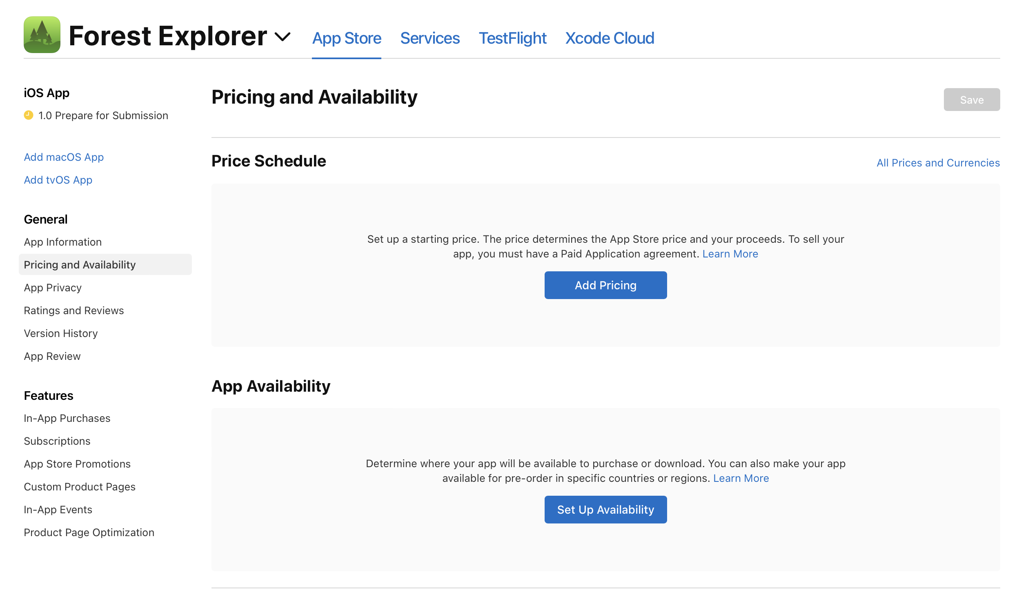Select Product Page Optimization sidebar item
1028x612 pixels.
(89, 532)
